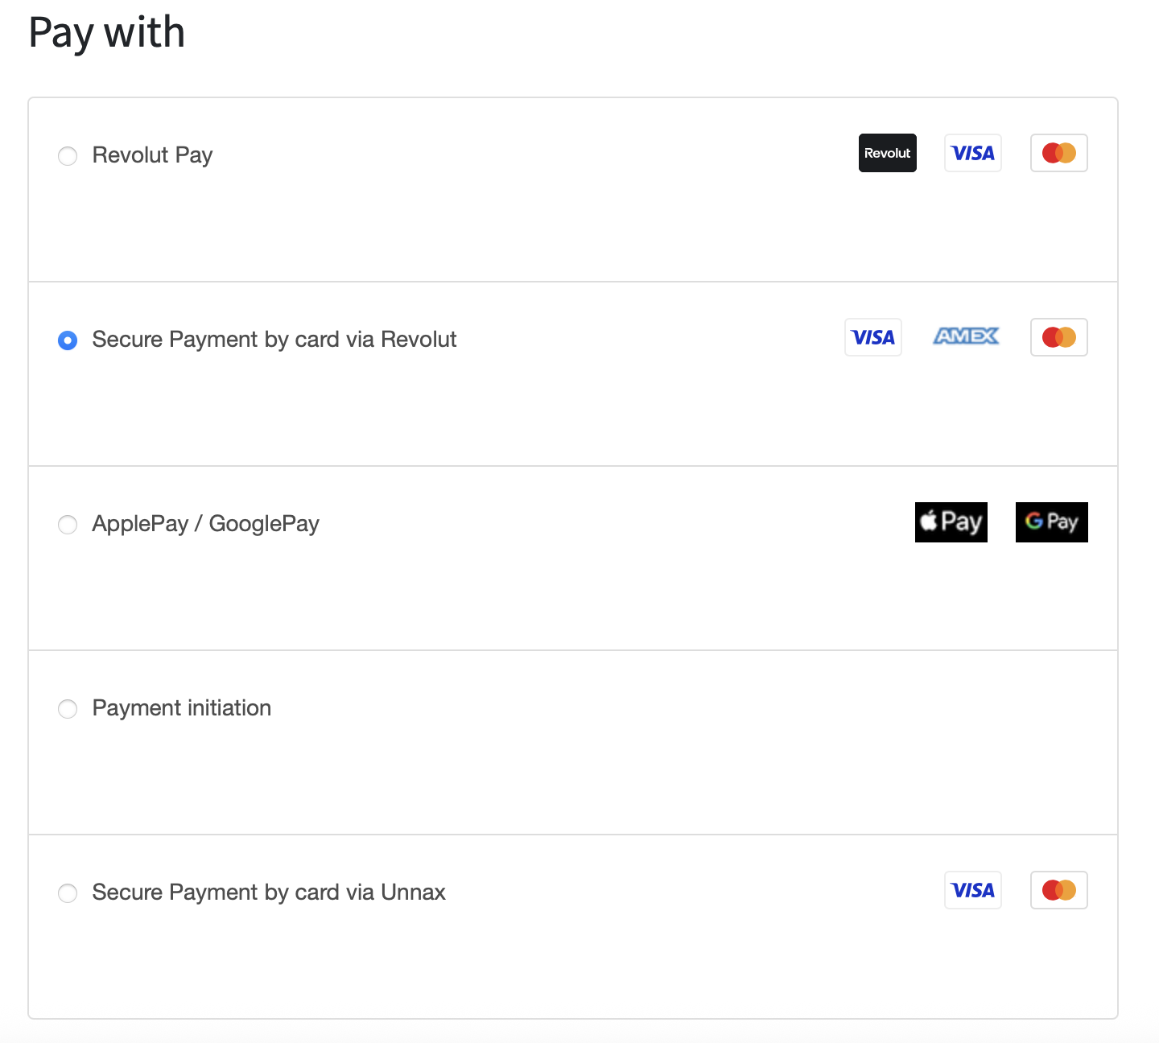The image size is (1159, 1043).
Task: Choose the ApplePay / GooglePay radio button
Action: (68, 525)
